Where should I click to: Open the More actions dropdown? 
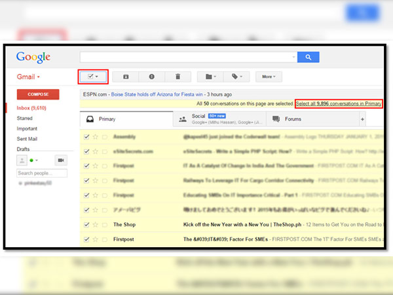269,77
